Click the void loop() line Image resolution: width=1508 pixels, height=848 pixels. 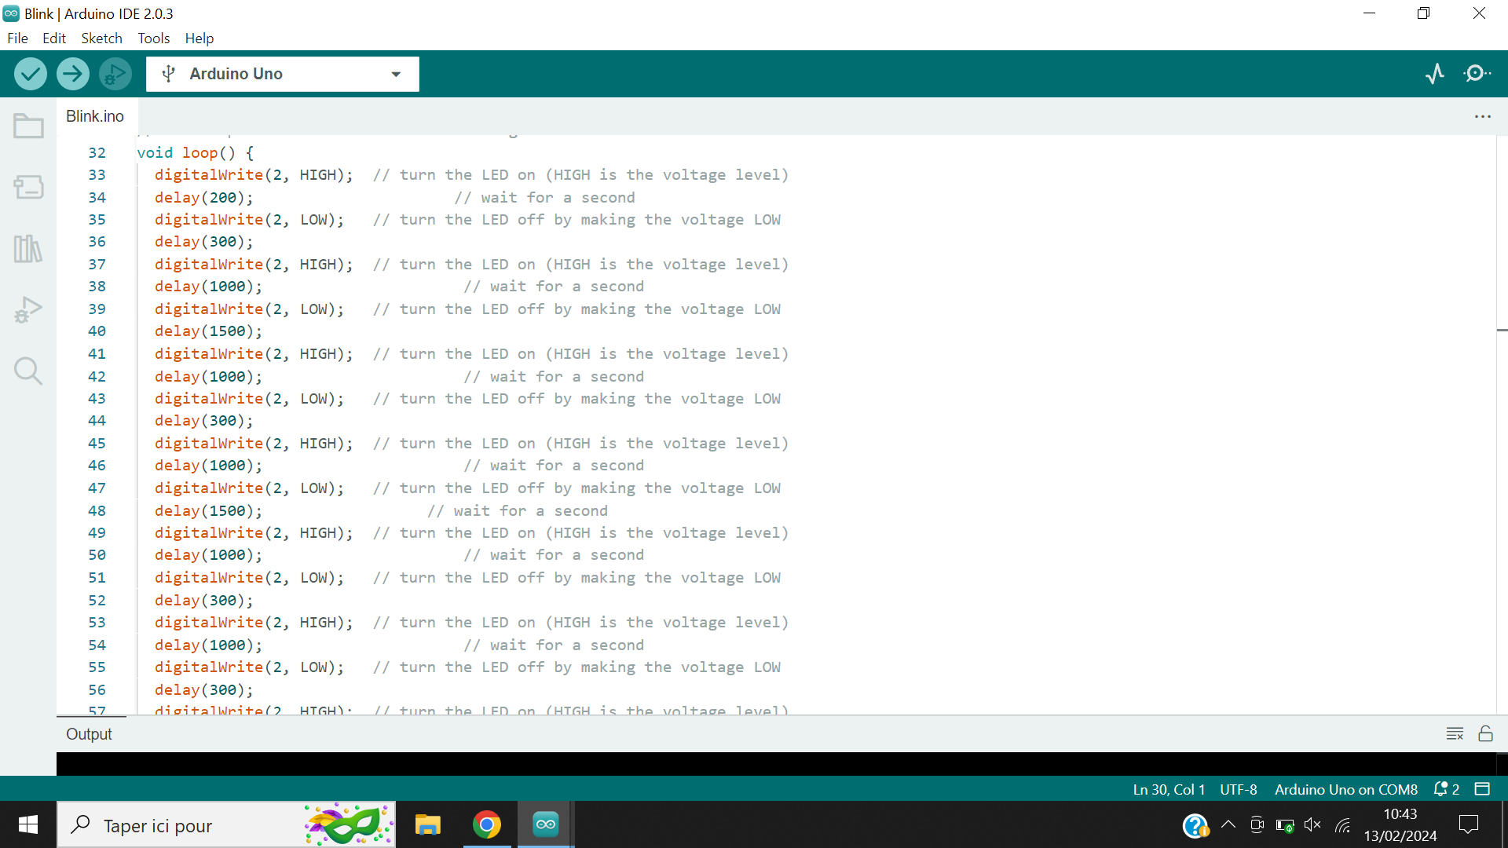click(196, 152)
